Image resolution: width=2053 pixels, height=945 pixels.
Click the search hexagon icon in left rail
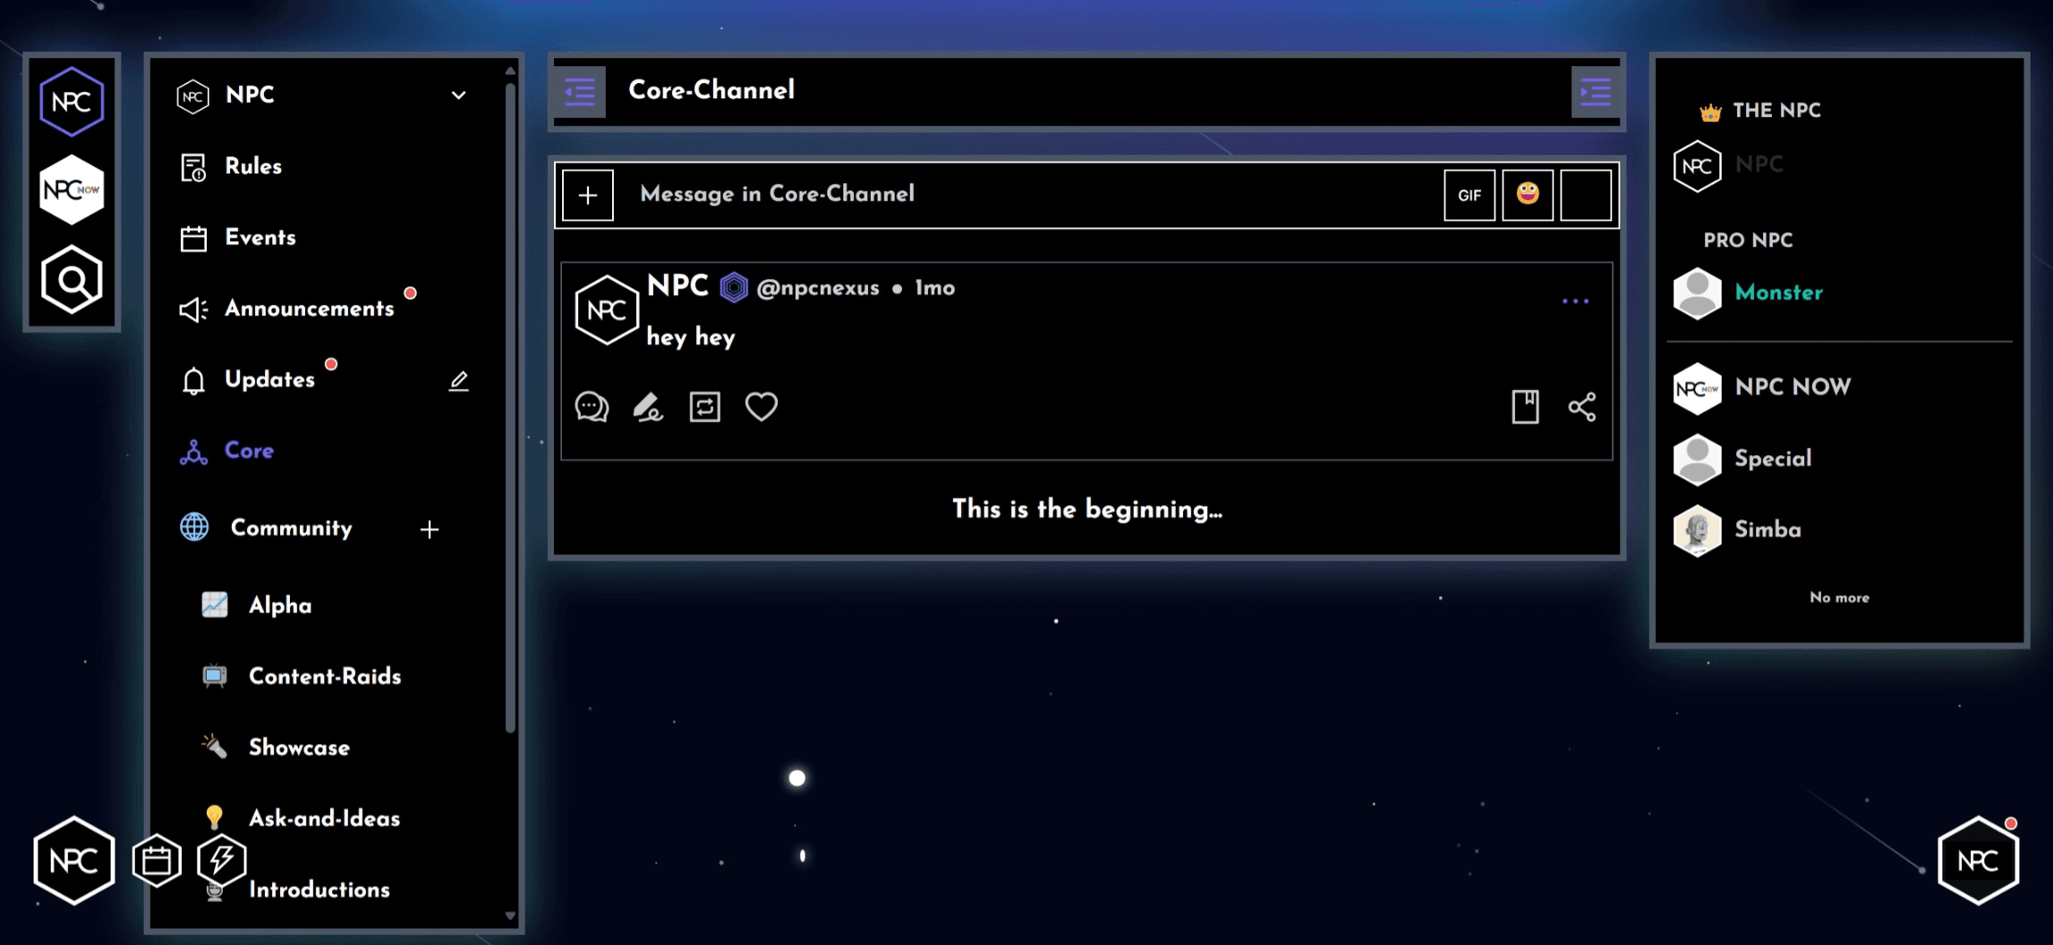point(72,281)
